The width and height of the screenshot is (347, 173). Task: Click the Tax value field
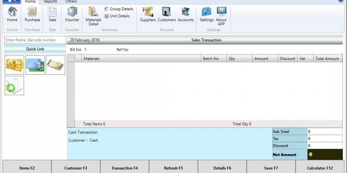(325, 138)
